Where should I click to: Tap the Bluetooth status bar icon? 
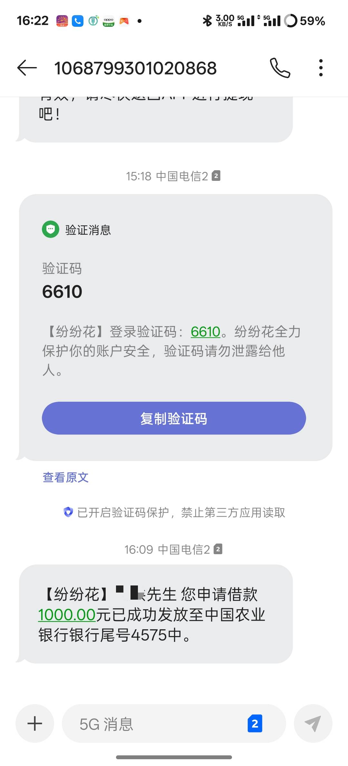coord(207,21)
